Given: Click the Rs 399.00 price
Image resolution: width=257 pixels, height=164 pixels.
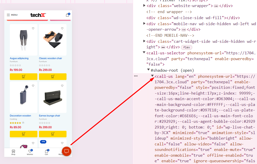Looking at the screenshot, I should point(45,127).
